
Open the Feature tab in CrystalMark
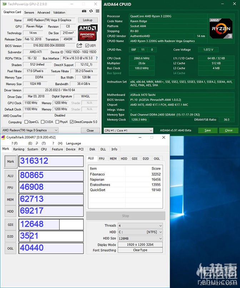coord(57,149)
